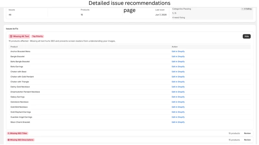The width and height of the screenshot is (259, 145).
Task: Select the Gold Bird Necklace product name
Action: coord(19,107)
